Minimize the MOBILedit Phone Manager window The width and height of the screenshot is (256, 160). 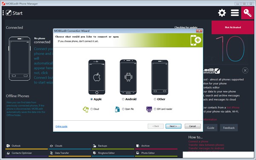[238, 3]
